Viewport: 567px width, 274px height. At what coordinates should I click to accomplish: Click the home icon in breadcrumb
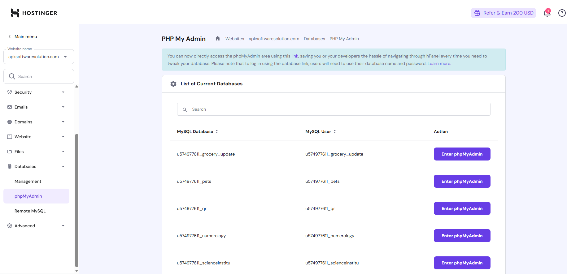coord(218,38)
